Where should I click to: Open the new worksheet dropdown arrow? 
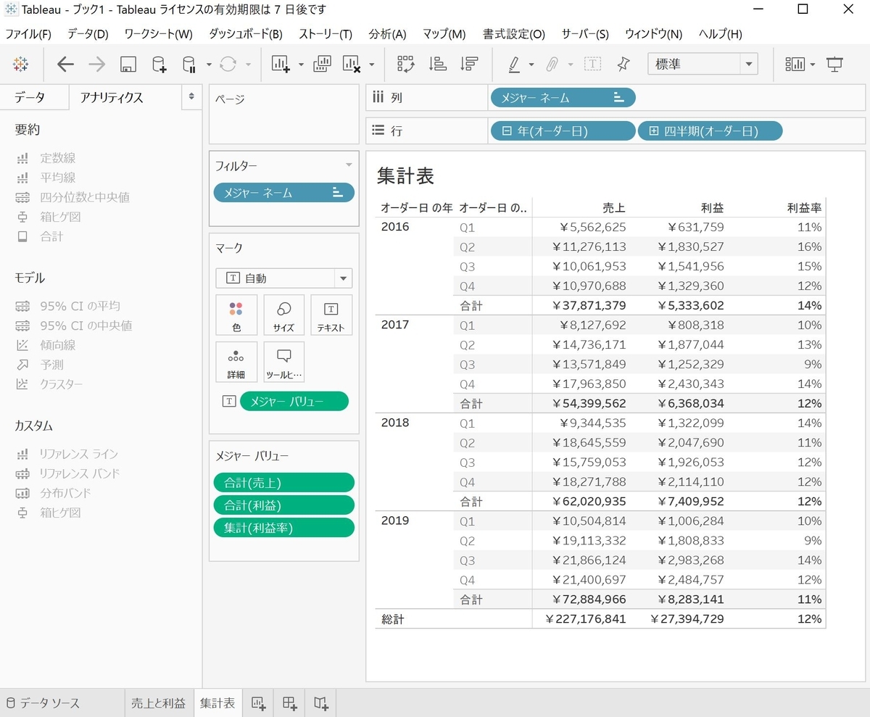point(301,64)
